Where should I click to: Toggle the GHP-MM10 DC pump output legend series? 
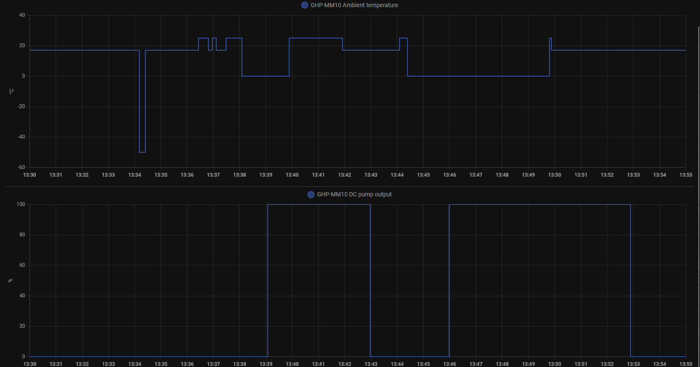point(350,194)
